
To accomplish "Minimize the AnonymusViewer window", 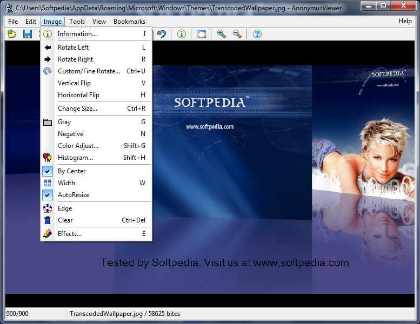I will point(369,5).
